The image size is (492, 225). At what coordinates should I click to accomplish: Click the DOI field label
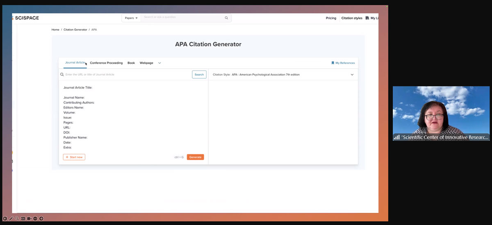[x=67, y=132]
